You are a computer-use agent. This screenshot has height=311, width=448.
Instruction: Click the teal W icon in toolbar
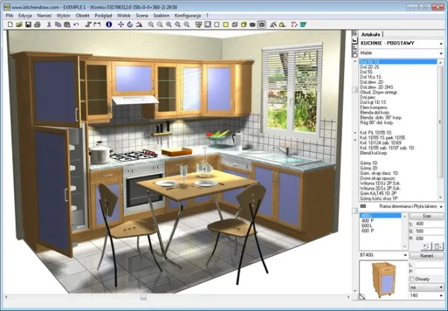[x=303, y=25]
